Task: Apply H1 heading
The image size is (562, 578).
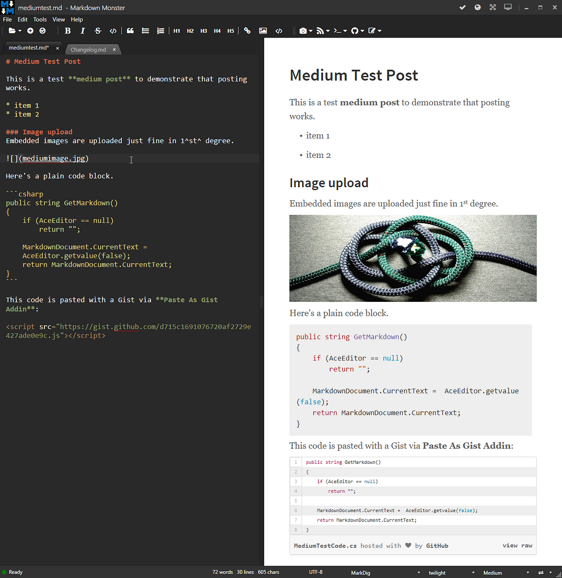Action: (x=177, y=31)
